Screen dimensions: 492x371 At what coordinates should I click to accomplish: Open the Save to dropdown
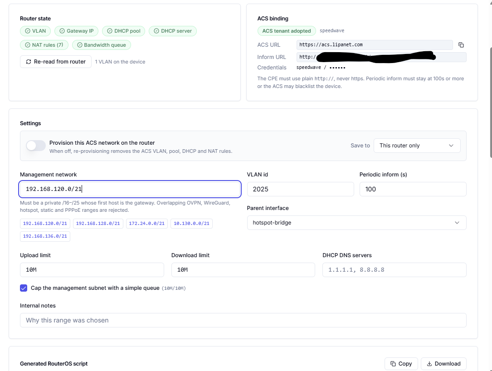(417, 146)
